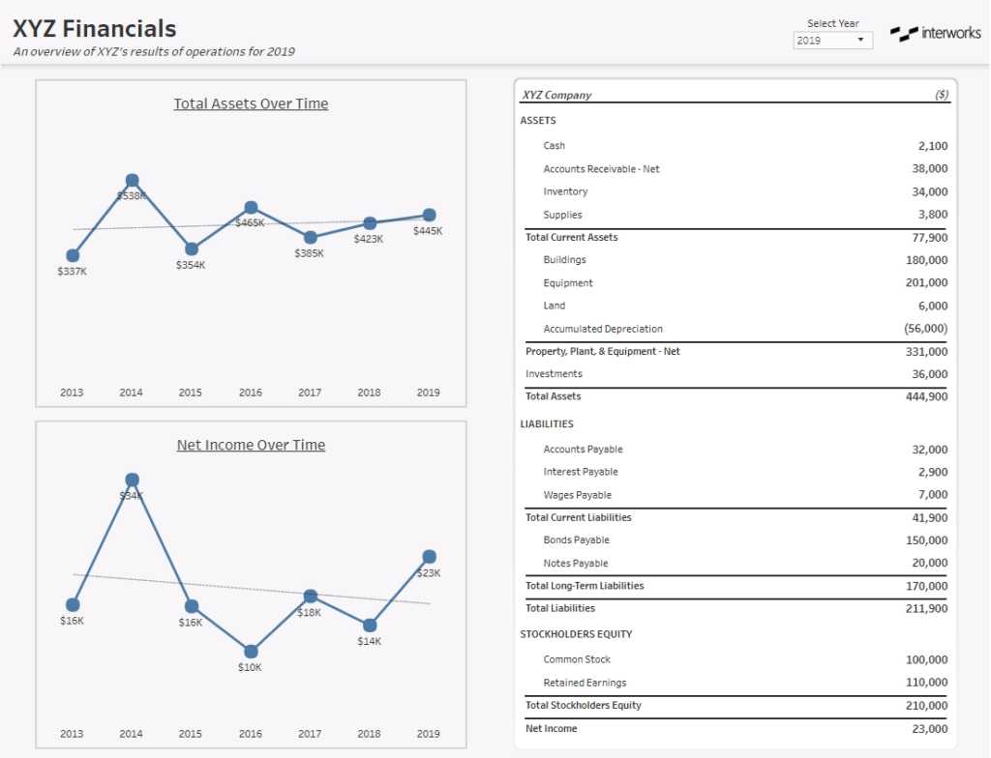
Task: Click the Retained Earnings value 110,000
Action: 926,683
